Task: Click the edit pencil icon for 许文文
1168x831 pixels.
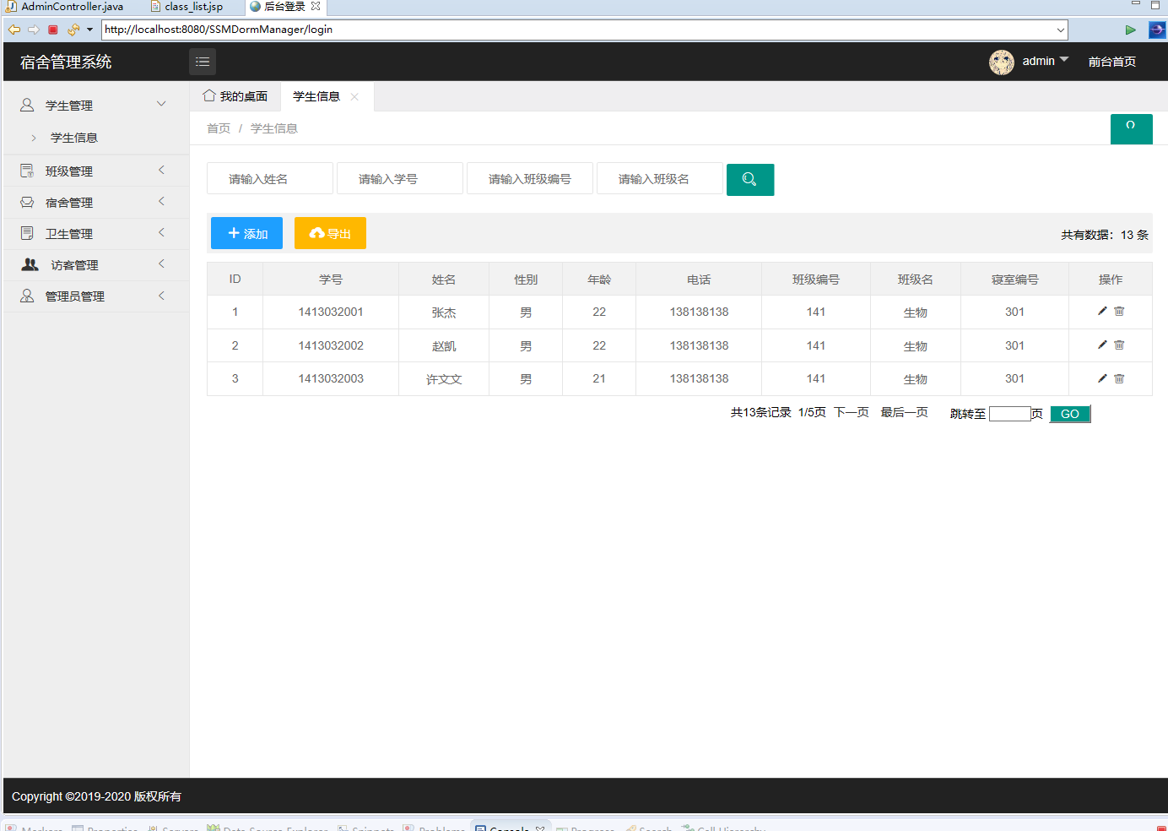Action: coord(1102,378)
